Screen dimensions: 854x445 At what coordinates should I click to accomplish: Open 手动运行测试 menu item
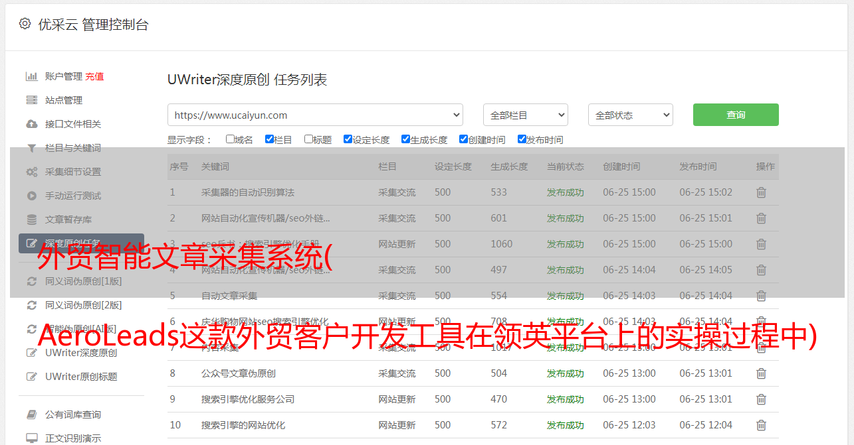73,196
